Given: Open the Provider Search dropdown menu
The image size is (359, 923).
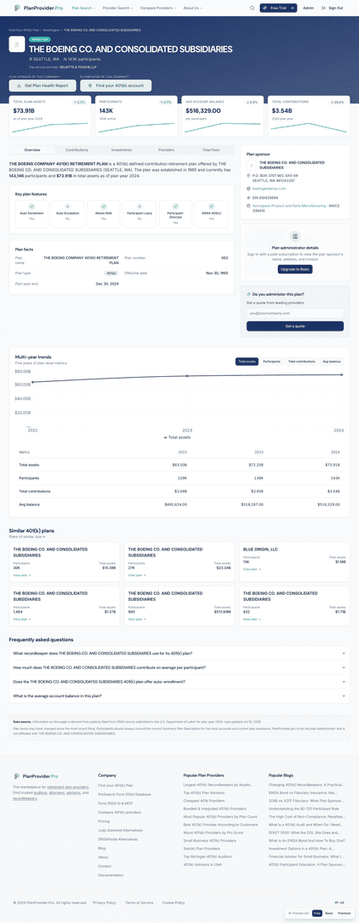Looking at the screenshot, I should pyautogui.click(x=118, y=9).
